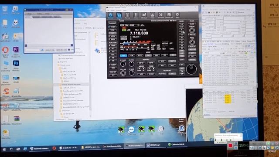Select the 1.8 band button
The image size is (279, 157).
[x=181, y=24]
